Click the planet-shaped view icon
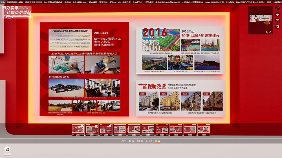The width and height of the screenshot is (282, 158). 277,27
